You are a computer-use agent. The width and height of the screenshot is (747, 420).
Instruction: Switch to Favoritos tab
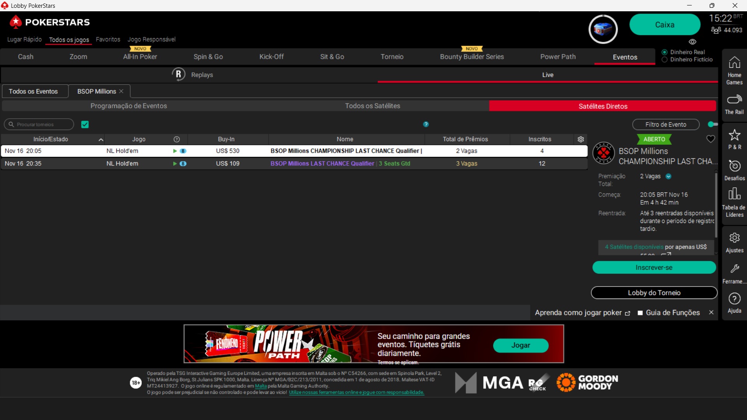[108, 39]
